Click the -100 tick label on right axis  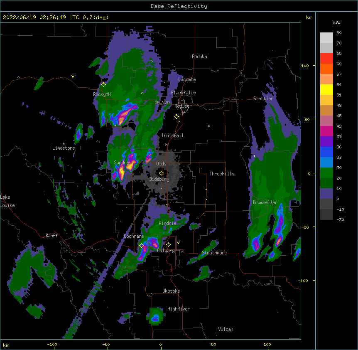tap(304, 281)
